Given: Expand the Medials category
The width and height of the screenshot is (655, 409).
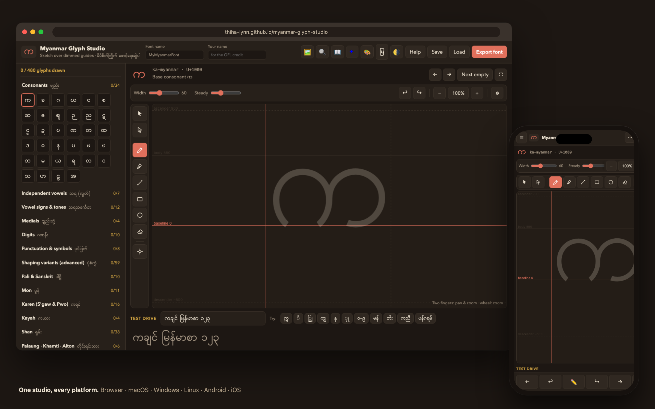Looking at the screenshot, I should click(70, 221).
